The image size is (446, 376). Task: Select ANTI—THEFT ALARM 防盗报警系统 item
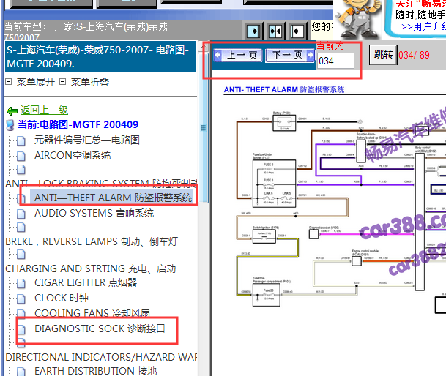(x=114, y=198)
